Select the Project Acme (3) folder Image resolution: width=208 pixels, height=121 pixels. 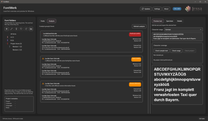click(x=16, y=44)
